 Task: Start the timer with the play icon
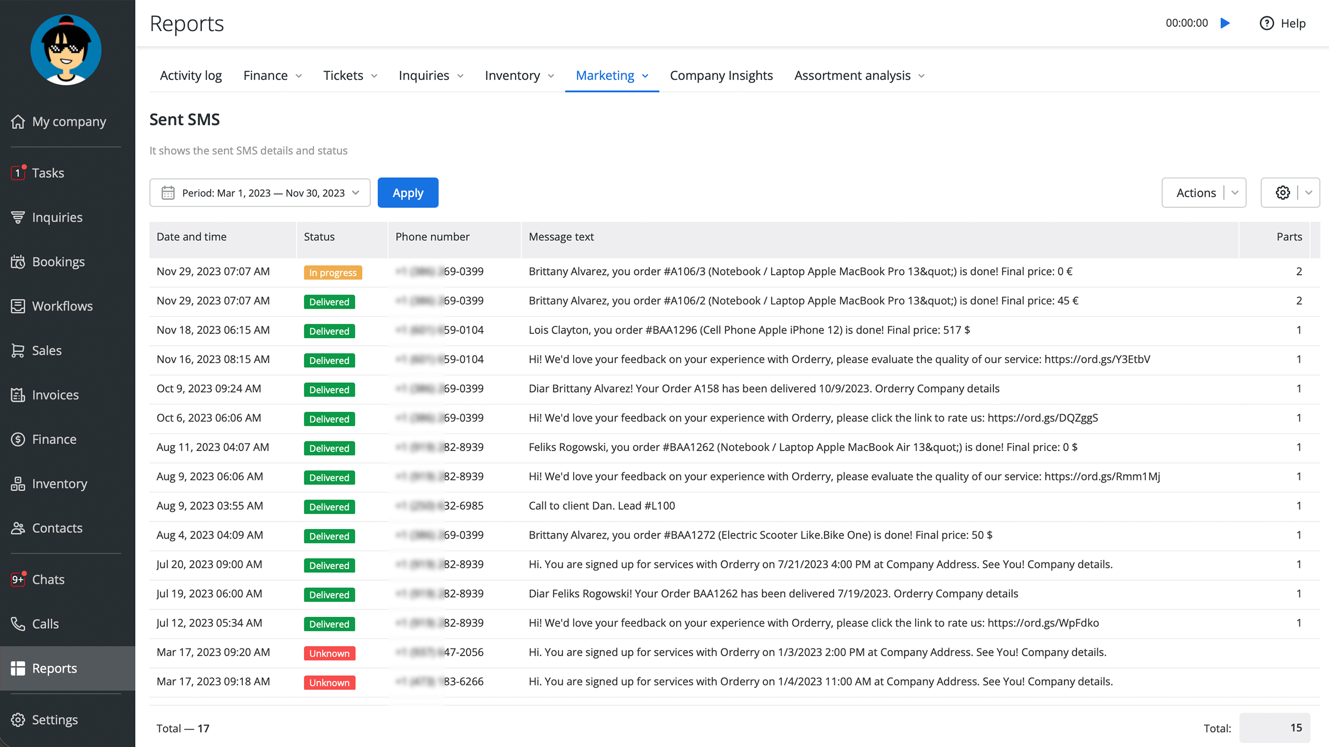1225,23
